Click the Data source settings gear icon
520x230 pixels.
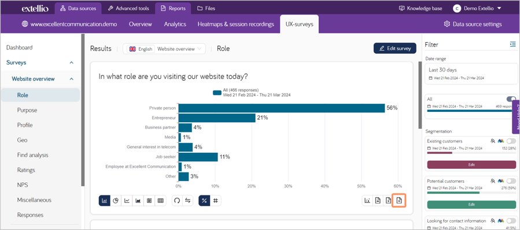[x=447, y=24]
